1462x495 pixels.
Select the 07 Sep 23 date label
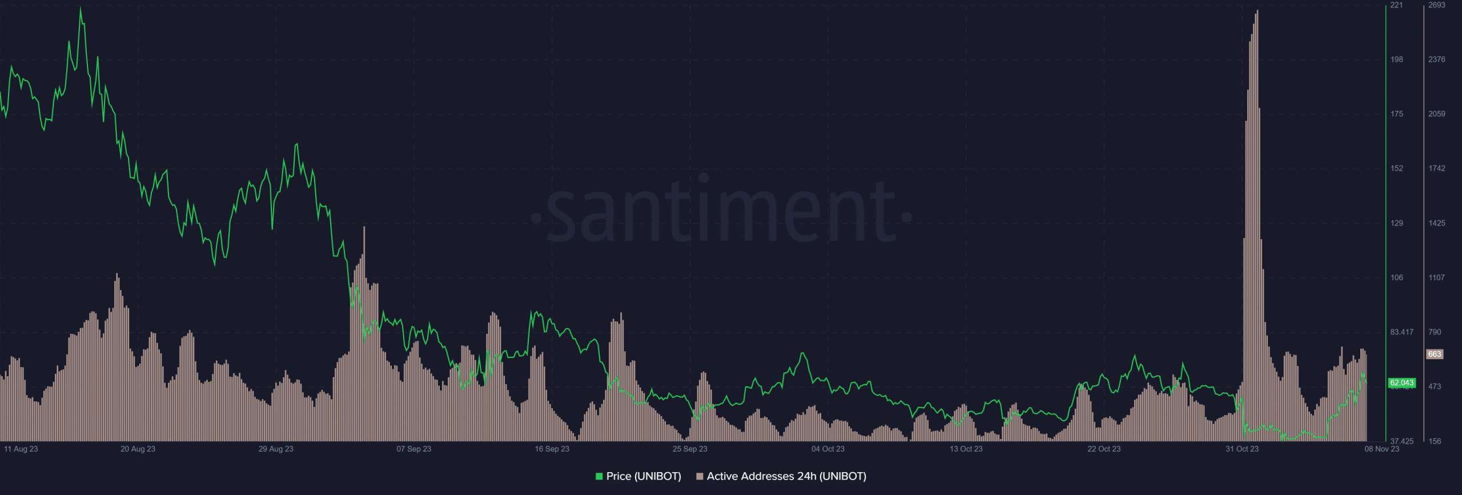[414, 449]
